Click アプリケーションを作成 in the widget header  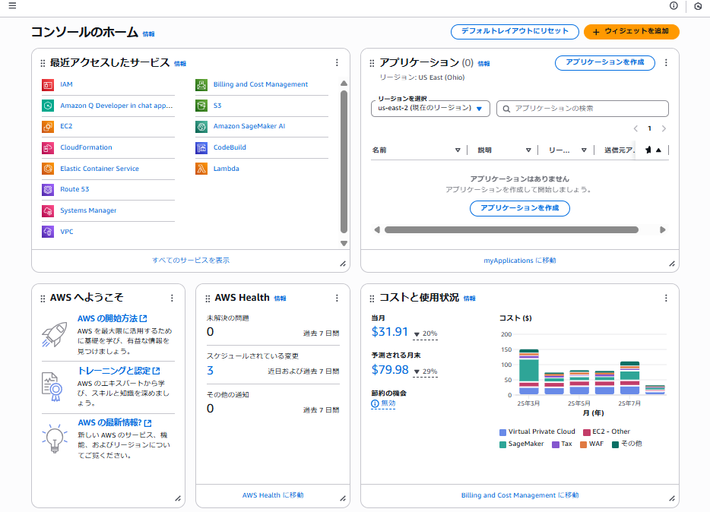605,62
